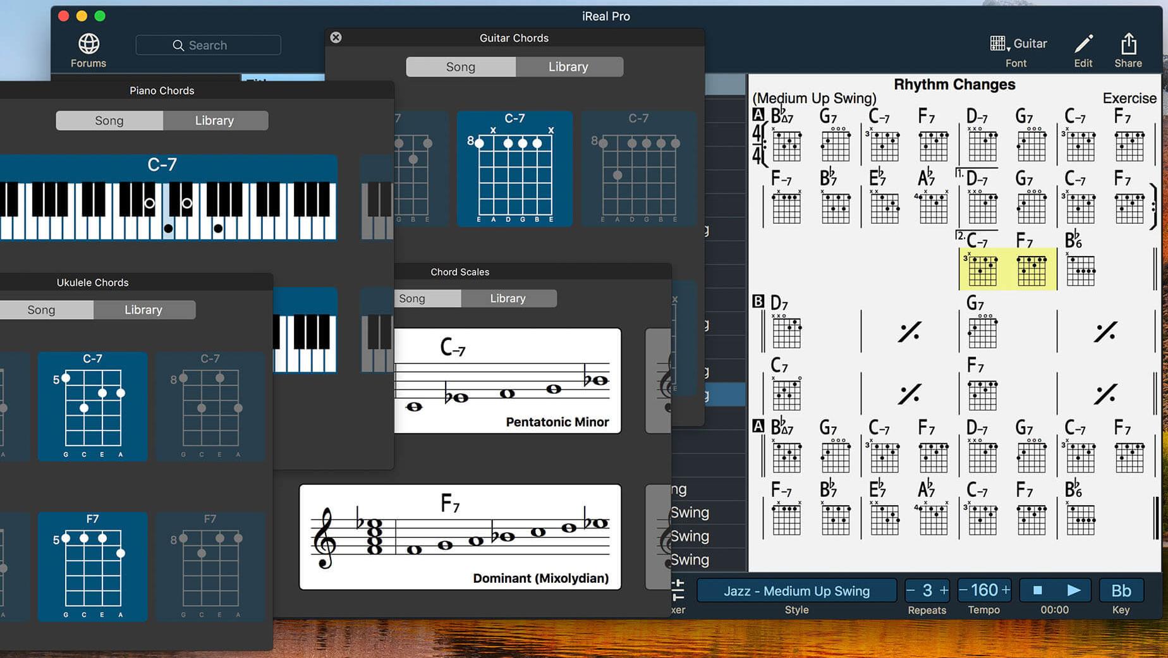This screenshot has width=1168, height=658.
Task: Click the B section marker in the chart
Action: click(x=758, y=302)
